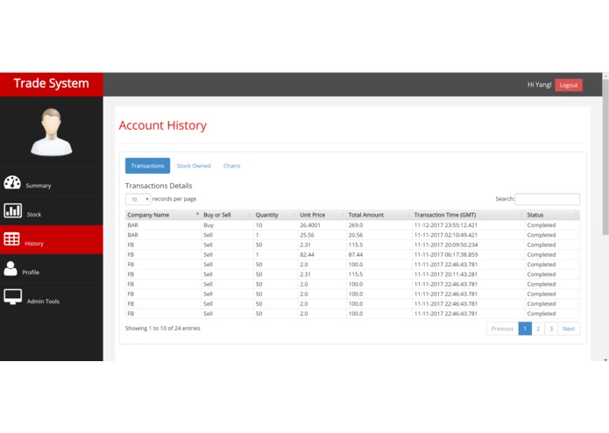Open the Summary sidebar label
This screenshot has height=433, width=609.
[39, 186]
